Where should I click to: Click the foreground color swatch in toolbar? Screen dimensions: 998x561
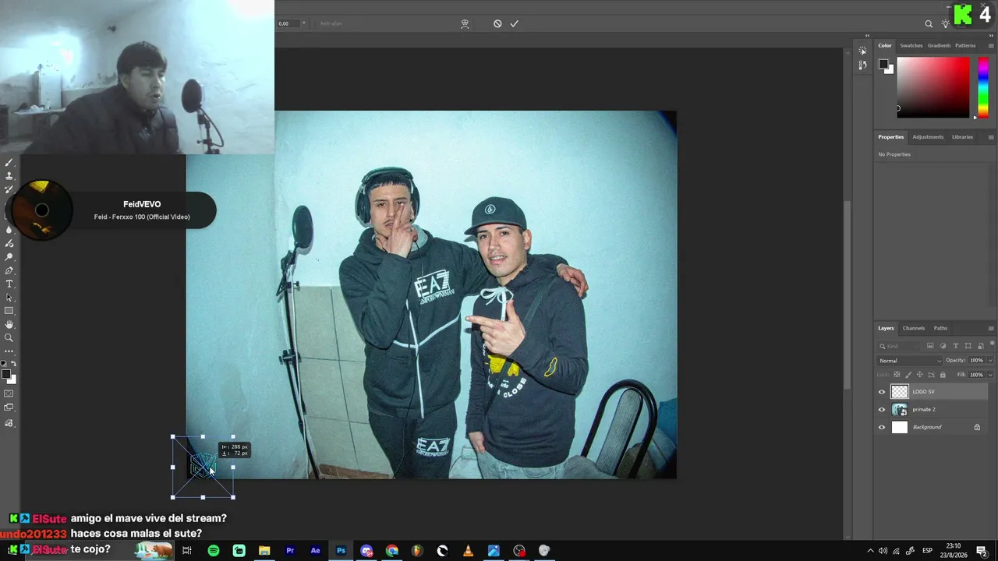[6, 375]
